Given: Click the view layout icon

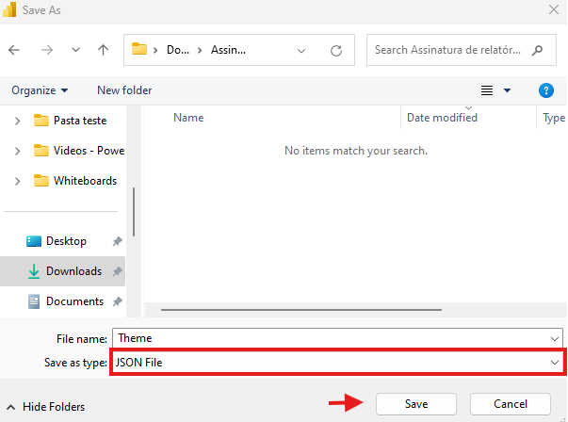Looking at the screenshot, I should [488, 90].
